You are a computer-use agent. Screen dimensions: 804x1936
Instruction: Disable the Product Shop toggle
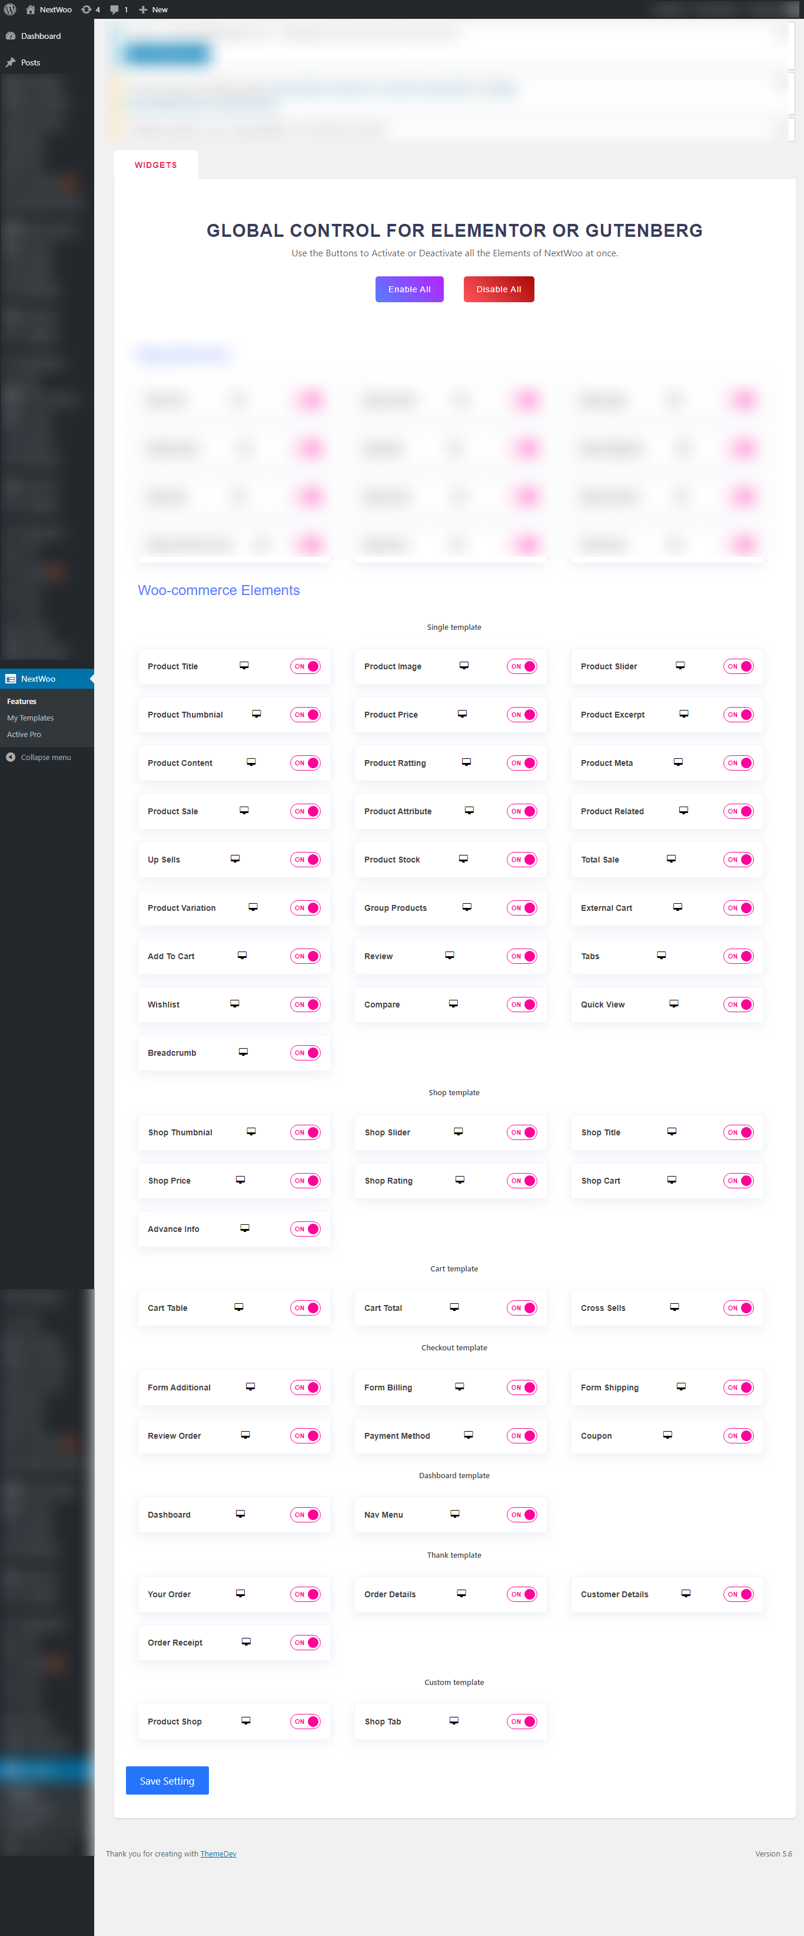pyautogui.click(x=305, y=1722)
